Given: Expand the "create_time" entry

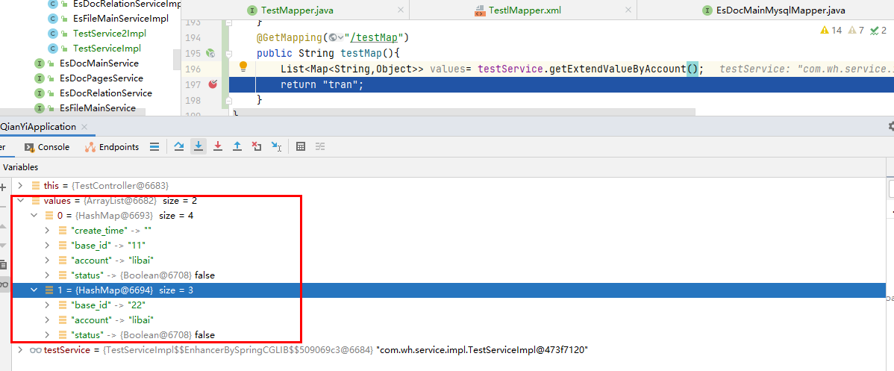Looking at the screenshot, I should pyautogui.click(x=48, y=230).
